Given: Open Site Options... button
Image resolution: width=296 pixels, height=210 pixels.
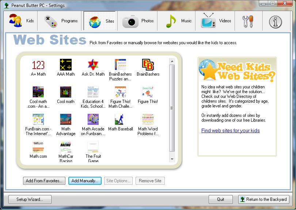Looking at the screenshot, I should [118, 181].
